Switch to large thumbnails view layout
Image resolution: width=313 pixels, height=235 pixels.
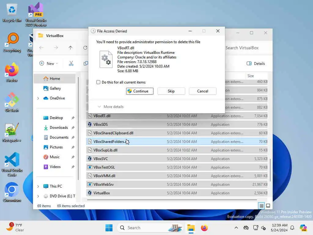(268, 206)
